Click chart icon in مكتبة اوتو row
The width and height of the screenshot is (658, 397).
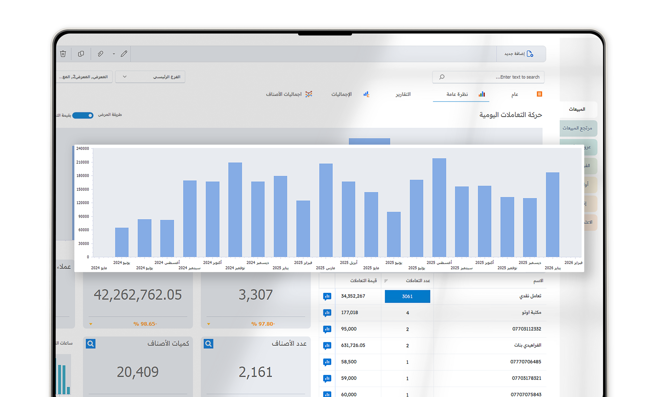tap(327, 313)
